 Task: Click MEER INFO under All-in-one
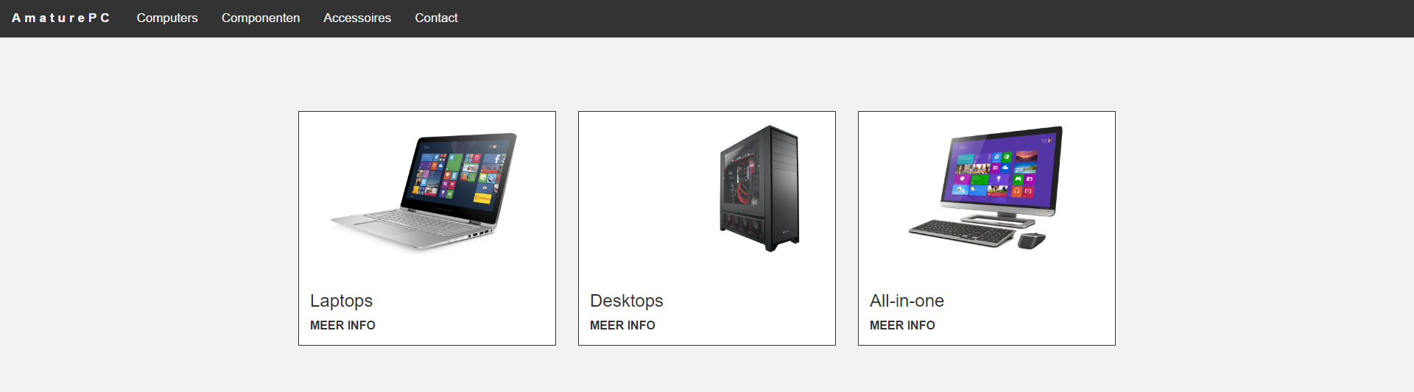click(x=902, y=325)
